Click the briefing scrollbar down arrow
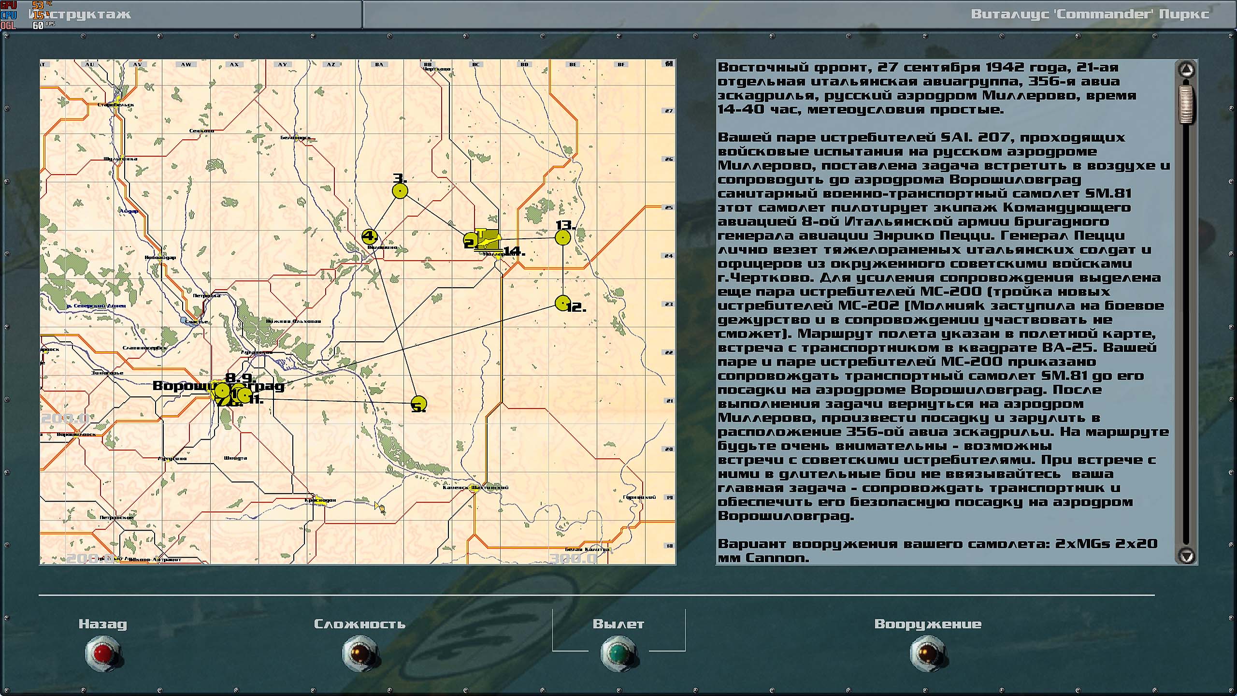1237x696 pixels. 1187,555
